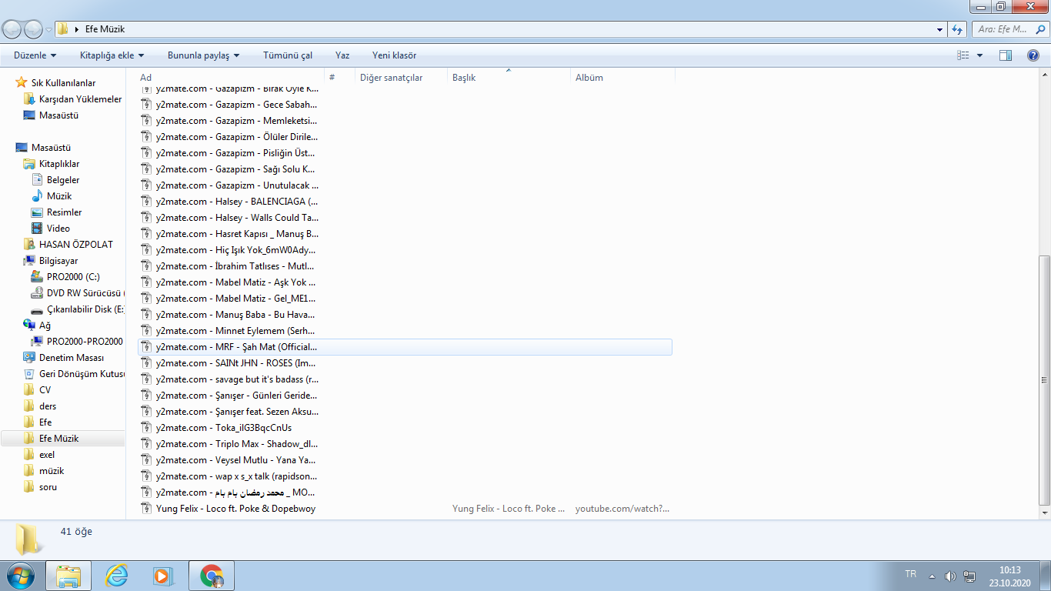Image resolution: width=1051 pixels, height=591 pixels.
Task: Click the Albüm column header
Action: pos(623,78)
